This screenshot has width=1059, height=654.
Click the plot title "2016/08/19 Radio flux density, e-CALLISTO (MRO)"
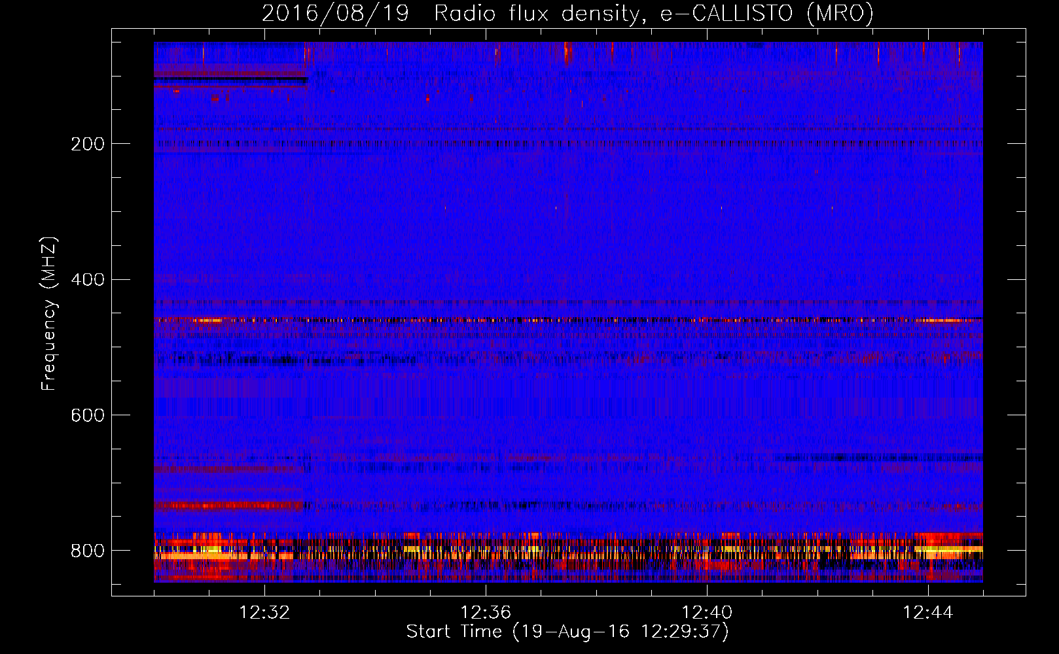tap(567, 14)
